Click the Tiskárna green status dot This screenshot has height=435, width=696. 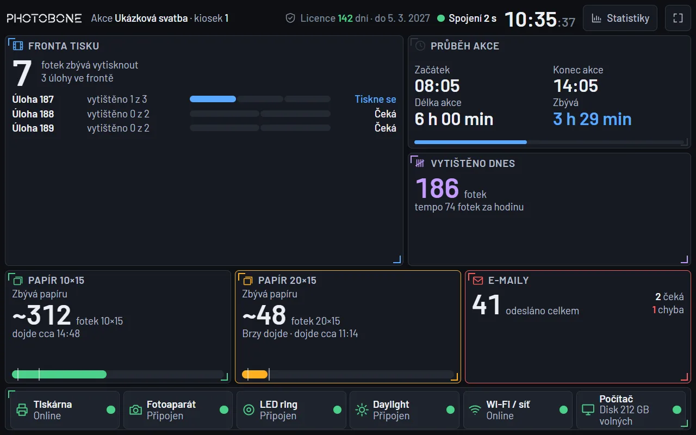(111, 410)
